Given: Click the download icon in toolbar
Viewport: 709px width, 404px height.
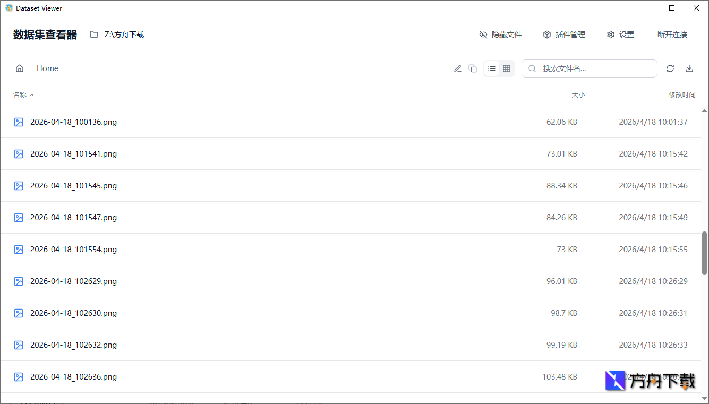Looking at the screenshot, I should coord(689,68).
